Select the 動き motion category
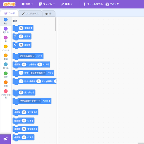 (x=6, y=21)
